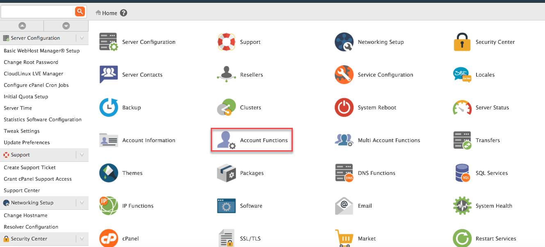This screenshot has height=247, width=545.
Task: Collapse the Support sidebar section arrow
Action: (x=82, y=155)
